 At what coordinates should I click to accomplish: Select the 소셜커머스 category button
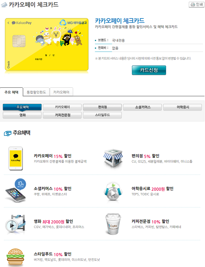click(x=142, y=107)
